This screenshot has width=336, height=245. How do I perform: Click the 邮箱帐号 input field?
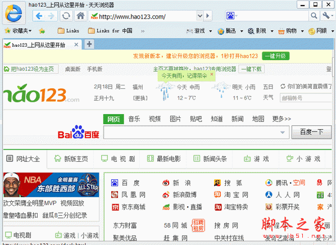pos(306,98)
